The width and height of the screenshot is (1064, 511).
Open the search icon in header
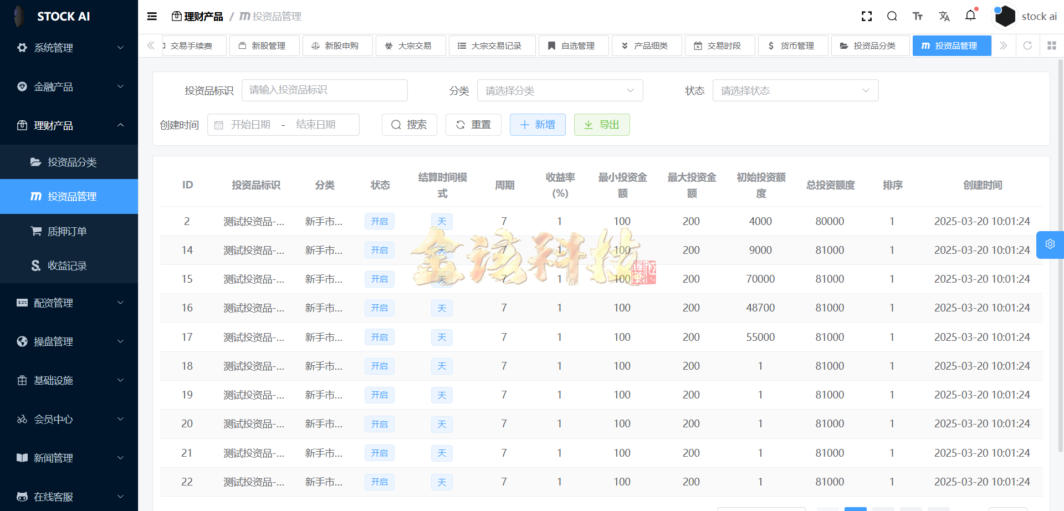click(x=892, y=16)
